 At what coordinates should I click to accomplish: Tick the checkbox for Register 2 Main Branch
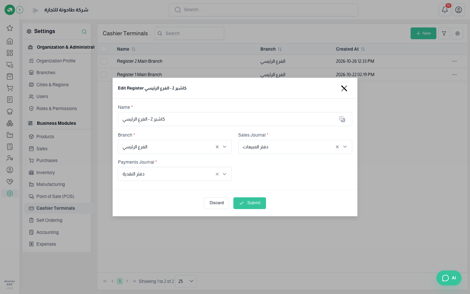[104, 61]
